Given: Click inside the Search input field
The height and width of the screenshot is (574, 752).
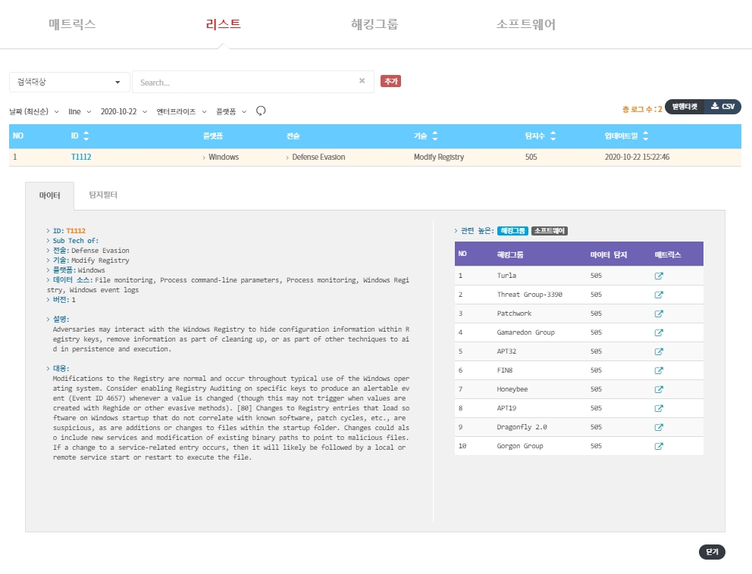Looking at the screenshot, I should pyautogui.click(x=243, y=82).
